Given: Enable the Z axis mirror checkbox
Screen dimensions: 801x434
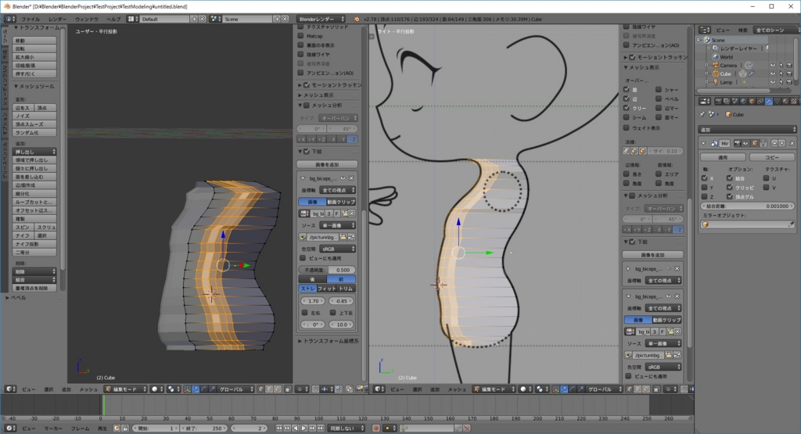Looking at the screenshot, I should click(705, 196).
